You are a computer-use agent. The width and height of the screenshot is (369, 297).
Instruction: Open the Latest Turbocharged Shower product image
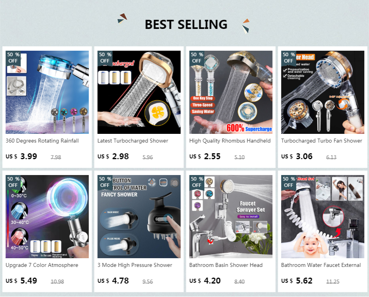[x=139, y=92]
